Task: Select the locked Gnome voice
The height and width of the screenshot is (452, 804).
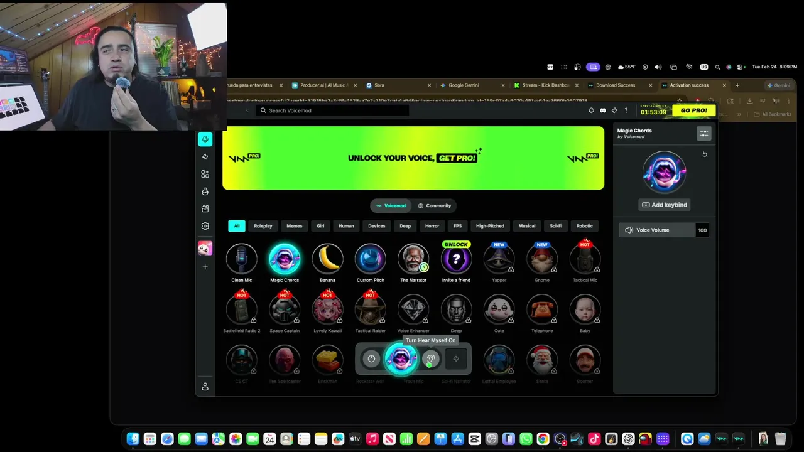Action: [542, 259]
